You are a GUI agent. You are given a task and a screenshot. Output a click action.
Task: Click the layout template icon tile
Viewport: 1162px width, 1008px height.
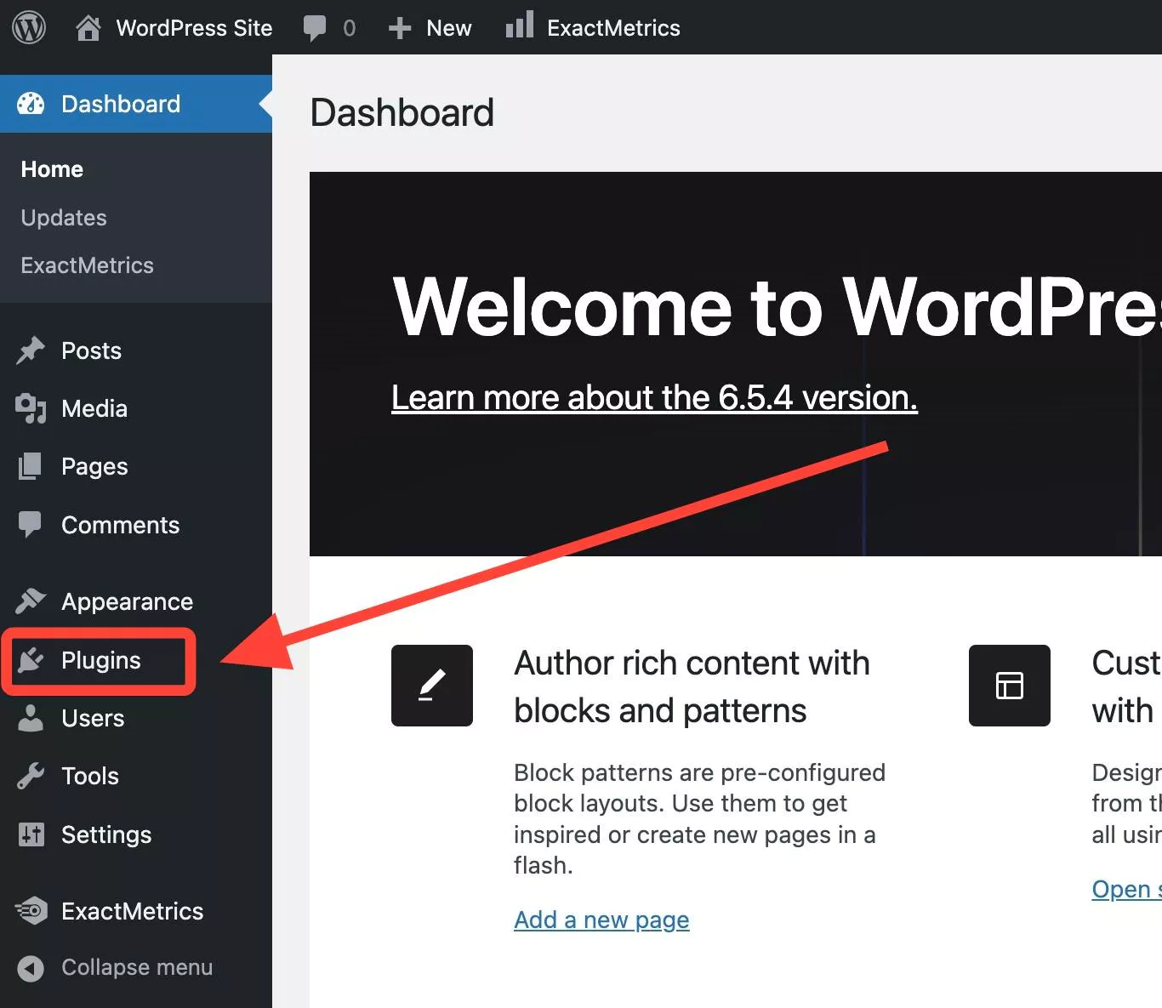1010,686
